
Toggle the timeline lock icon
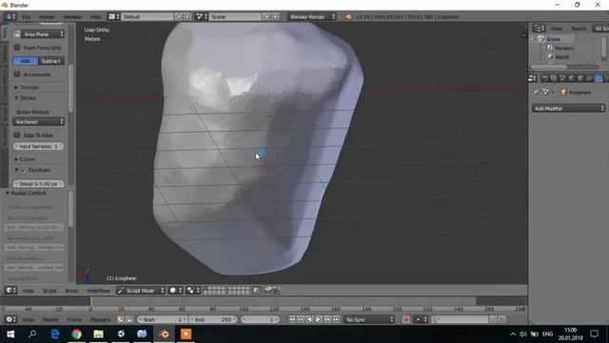[x=129, y=319]
